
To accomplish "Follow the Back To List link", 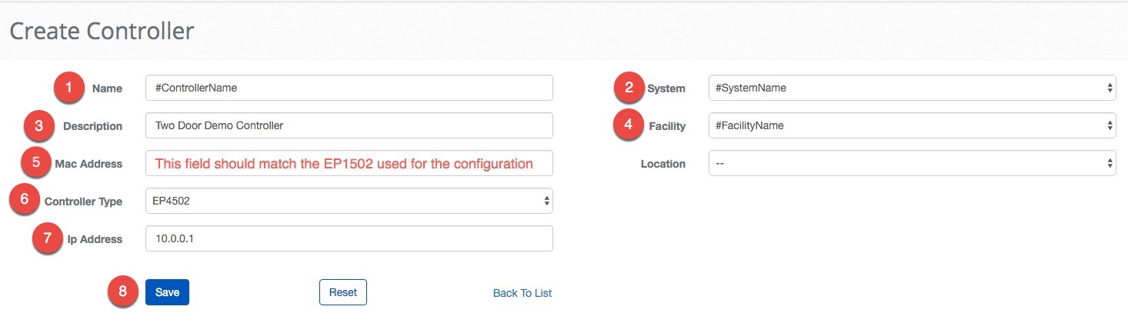I will [522, 293].
